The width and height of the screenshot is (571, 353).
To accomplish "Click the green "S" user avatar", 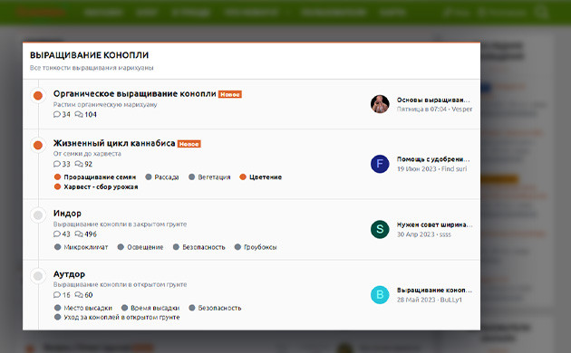I will pos(380,229).
